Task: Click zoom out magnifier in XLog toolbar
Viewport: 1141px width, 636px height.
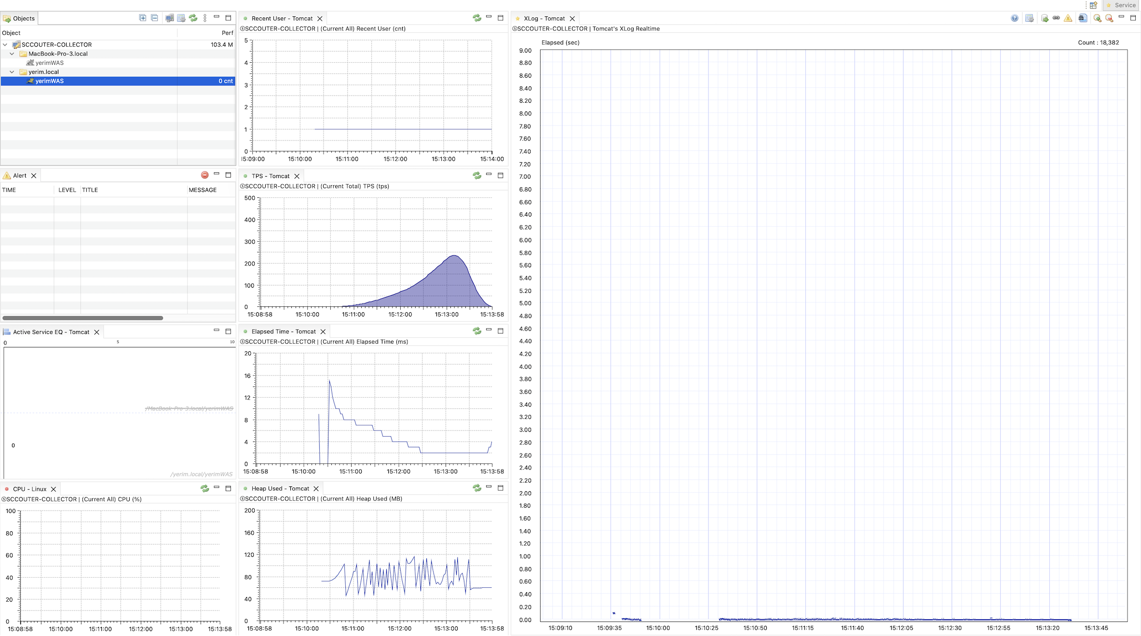Action: click(x=1109, y=18)
